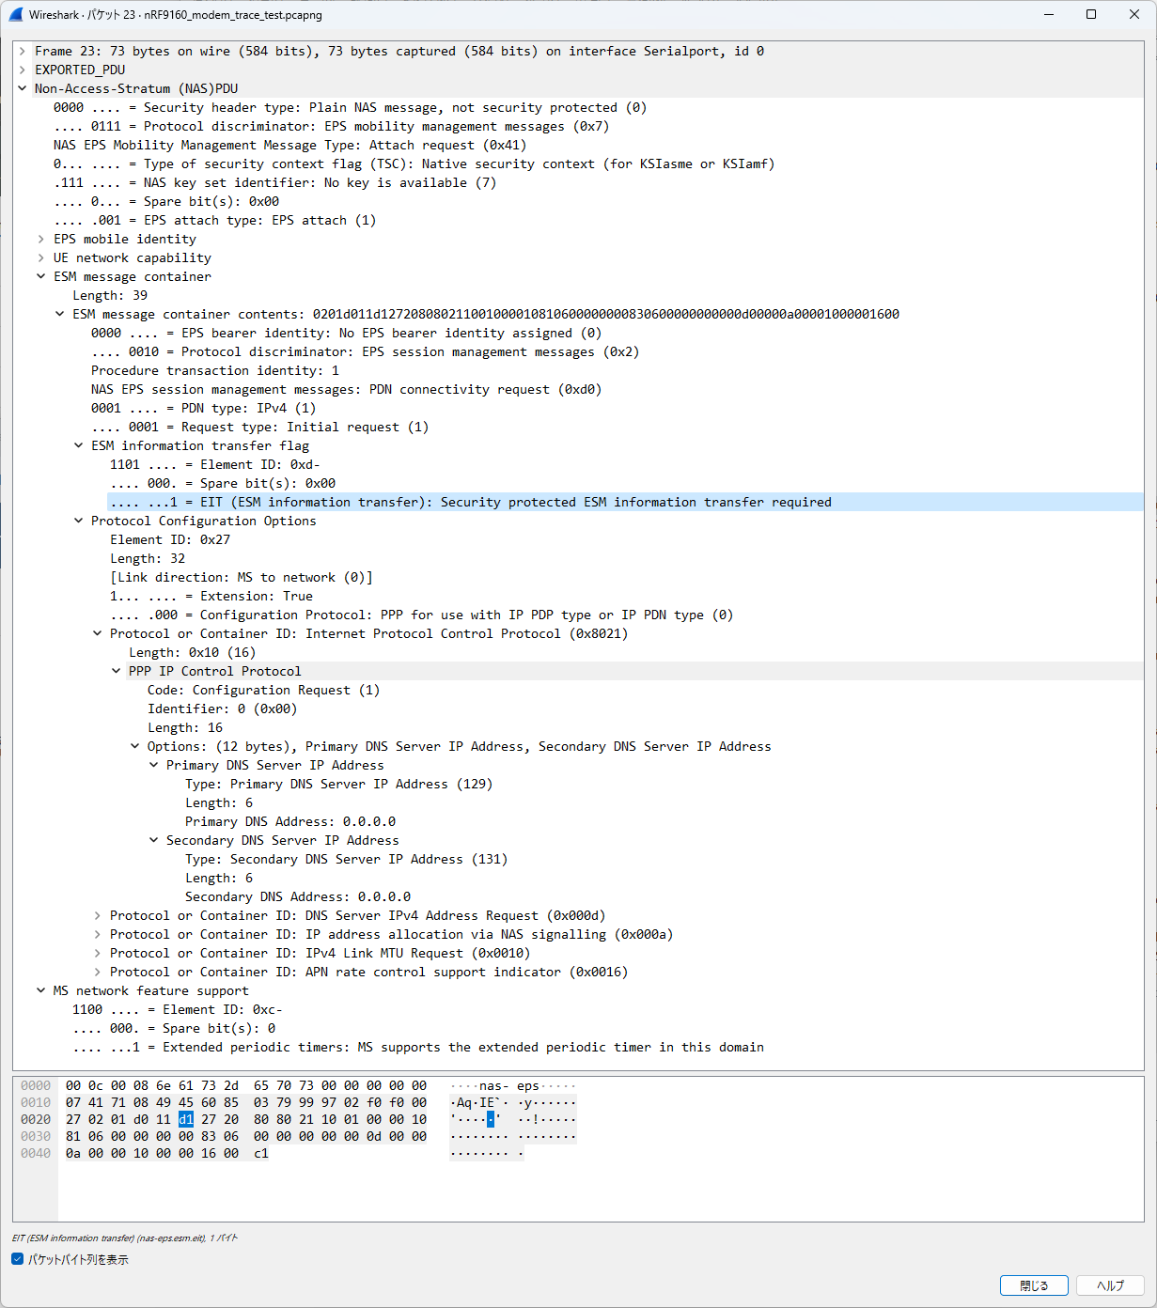
Task: Expand APN rate control support indicator row
Action: click(98, 972)
